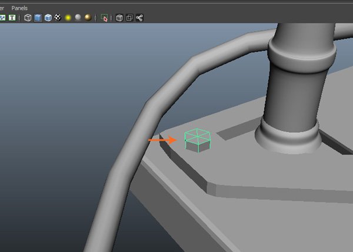Enable Use All Lights yellow bulb

click(x=68, y=18)
